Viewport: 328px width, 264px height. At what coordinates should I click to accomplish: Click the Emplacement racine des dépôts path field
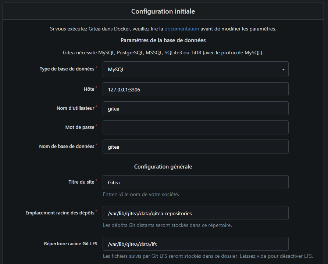coord(195,213)
